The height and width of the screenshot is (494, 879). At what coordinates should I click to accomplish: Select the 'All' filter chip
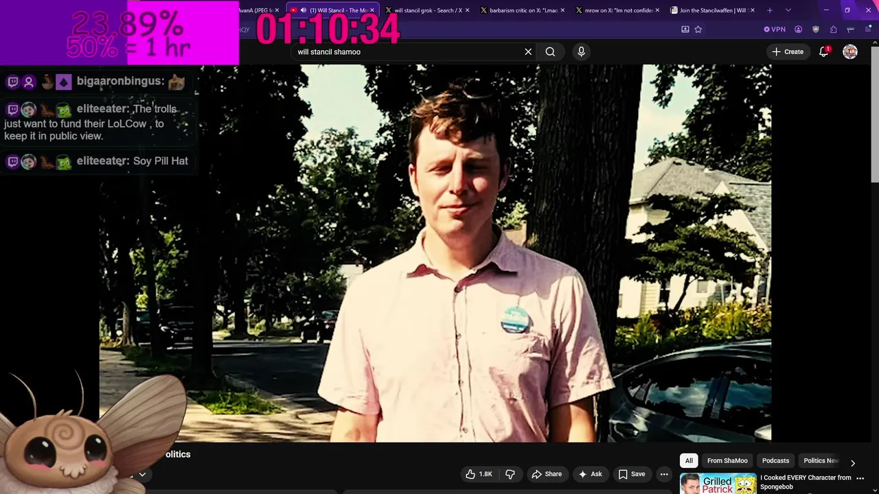[689, 460]
